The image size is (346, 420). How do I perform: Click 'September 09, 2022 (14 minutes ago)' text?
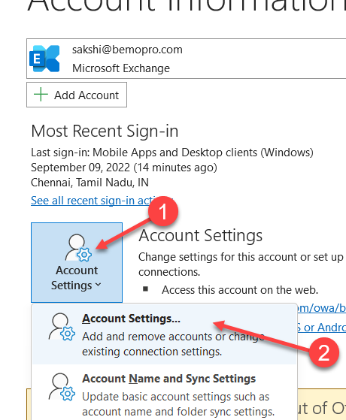point(124,168)
